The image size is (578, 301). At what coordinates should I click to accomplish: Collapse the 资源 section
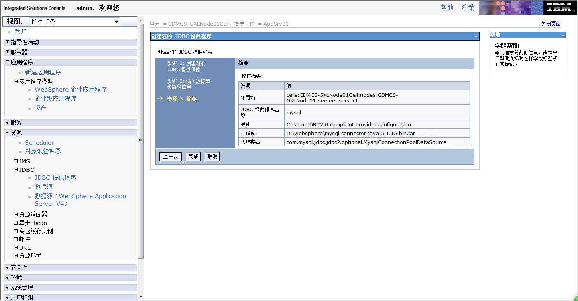(x=7, y=132)
